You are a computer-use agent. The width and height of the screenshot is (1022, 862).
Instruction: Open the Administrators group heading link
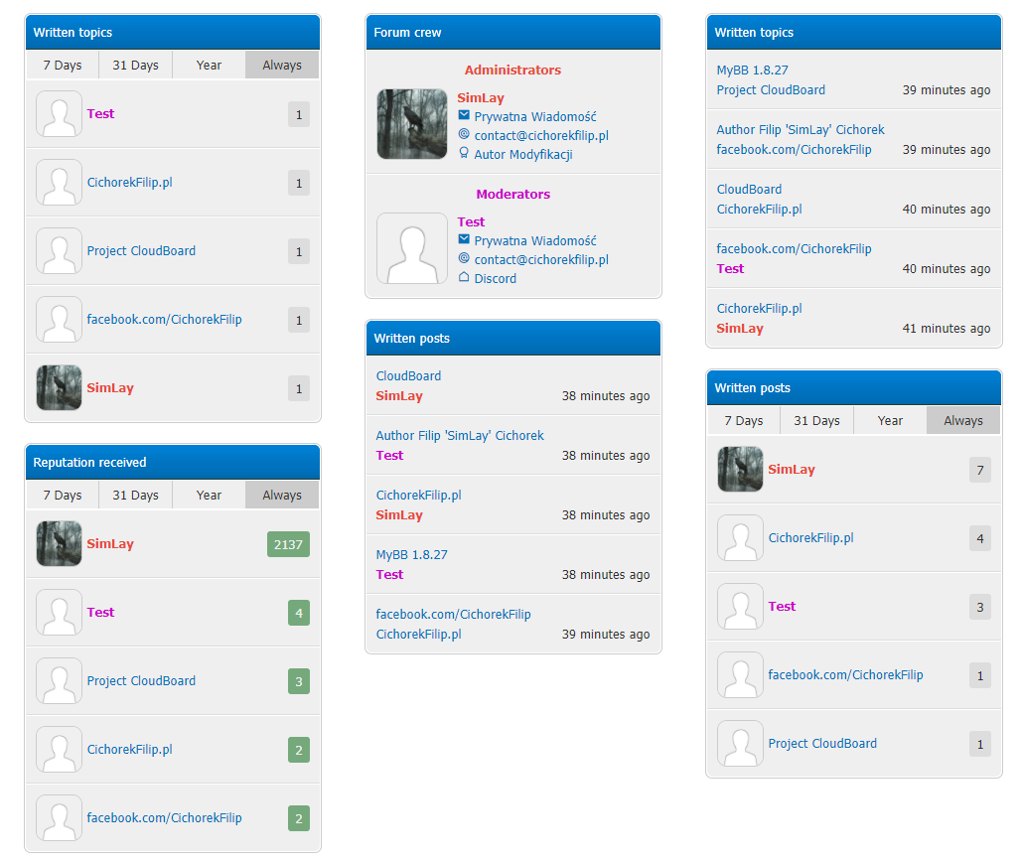(512, 71)
